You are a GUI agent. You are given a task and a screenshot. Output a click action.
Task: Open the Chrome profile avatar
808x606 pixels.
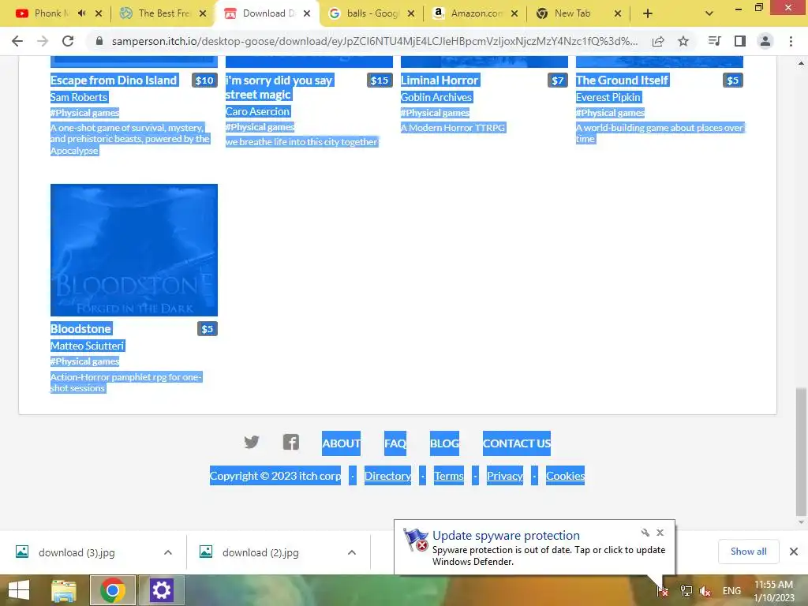click(x=765, y=41)
